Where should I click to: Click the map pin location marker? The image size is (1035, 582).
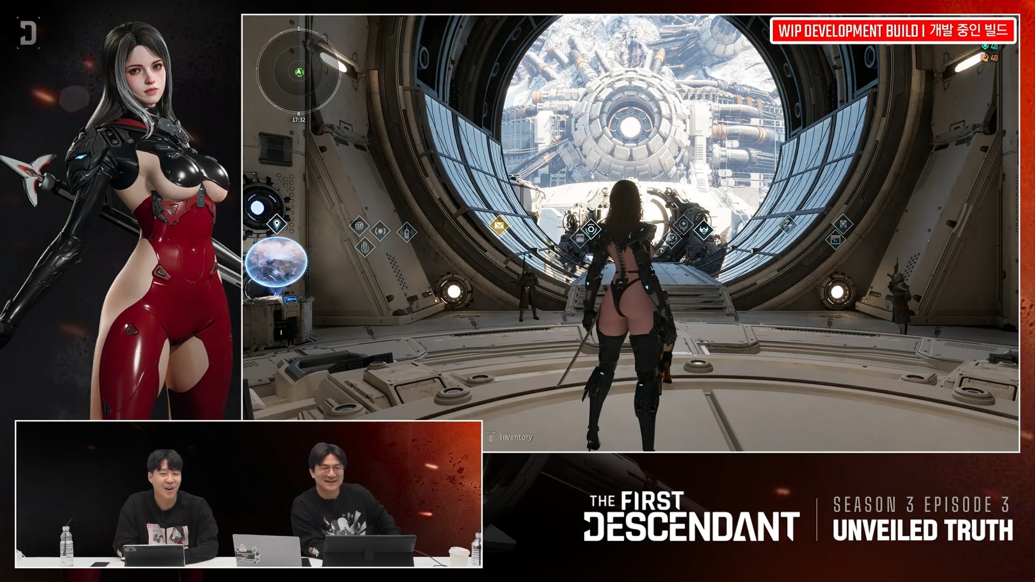277,224
